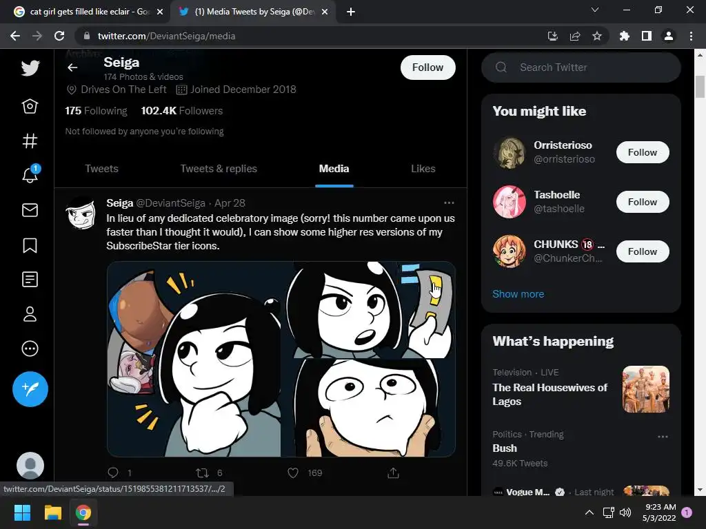Viewport: 706px width, 529px height.
Task: Click page vertical scrollbar thumb
Action: [700, 86]
